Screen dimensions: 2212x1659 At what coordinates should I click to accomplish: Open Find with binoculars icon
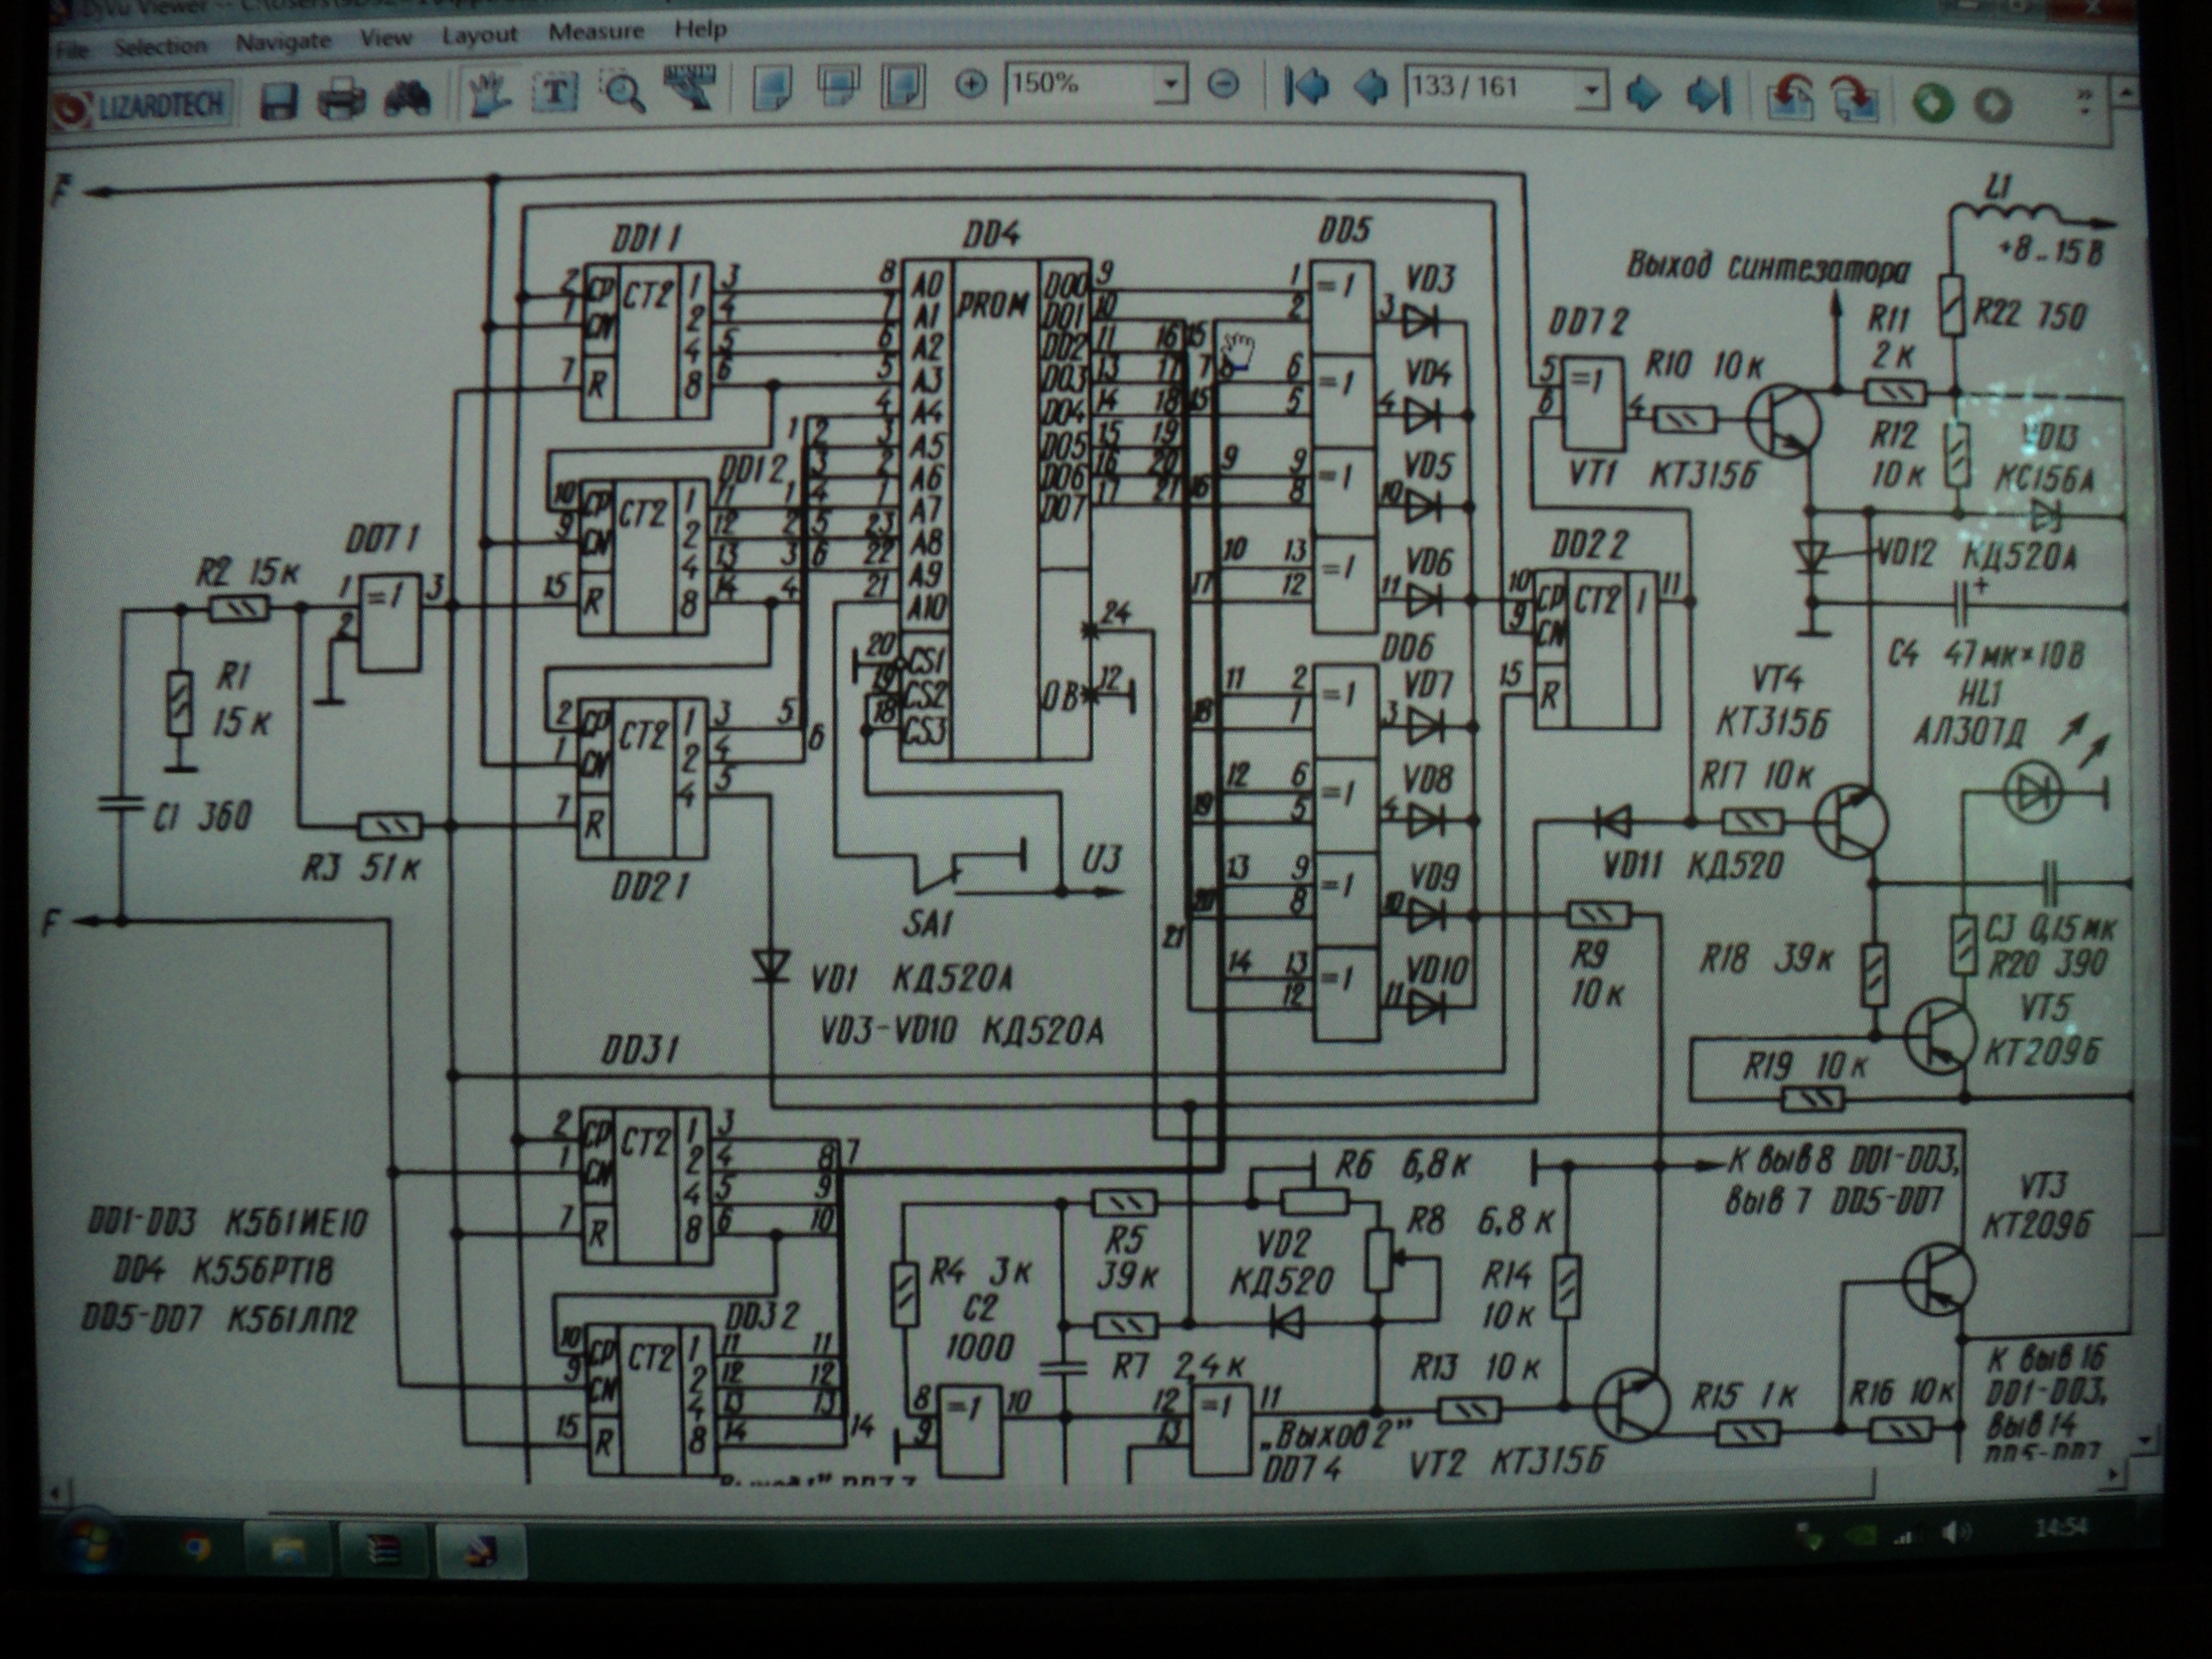tap(406, 100)
